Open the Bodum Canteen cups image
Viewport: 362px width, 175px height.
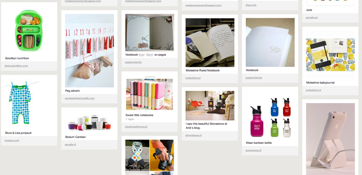pyautogui.click(x=89, y=122)
